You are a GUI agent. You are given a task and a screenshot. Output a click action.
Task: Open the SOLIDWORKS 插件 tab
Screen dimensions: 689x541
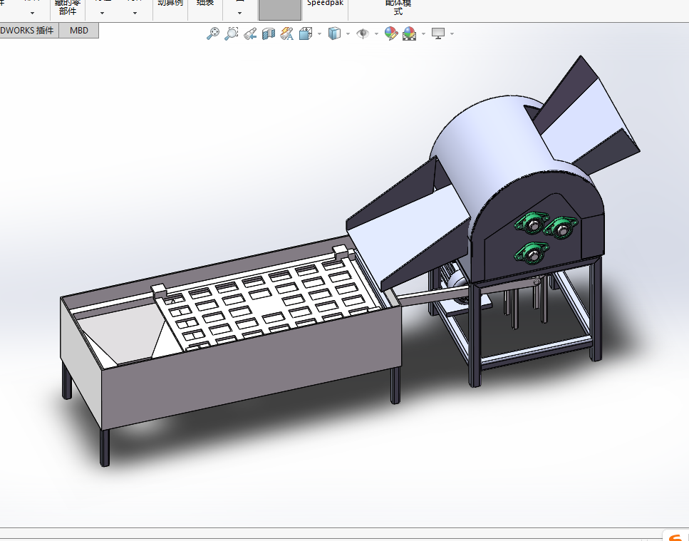click(x=29, y=31)
